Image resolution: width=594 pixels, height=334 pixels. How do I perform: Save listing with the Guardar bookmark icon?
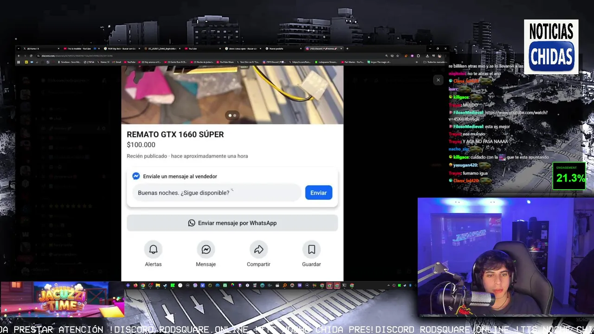coord(311,250)
